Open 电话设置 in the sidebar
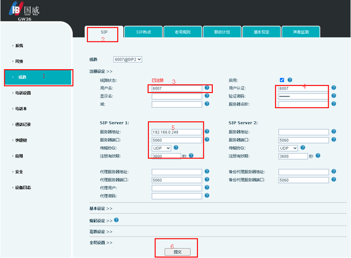The width and height of the screenshot is (351, 258). coord(22,93)
